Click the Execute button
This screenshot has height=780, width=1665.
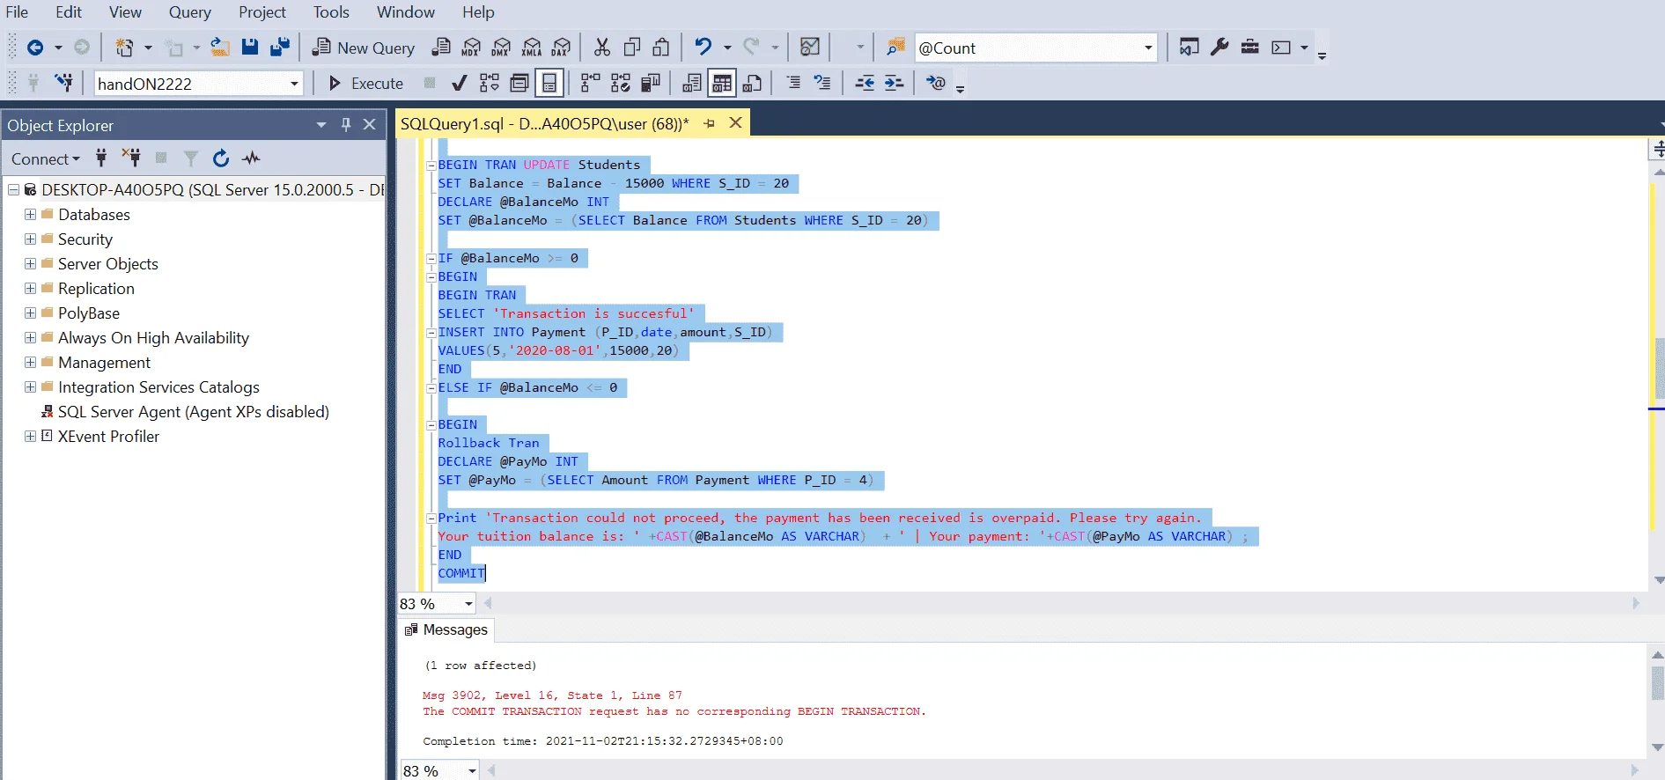click(x=366, y=84)
